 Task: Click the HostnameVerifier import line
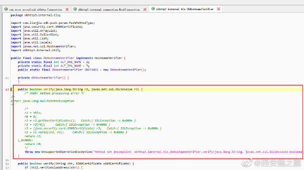[x=43, y=46]
